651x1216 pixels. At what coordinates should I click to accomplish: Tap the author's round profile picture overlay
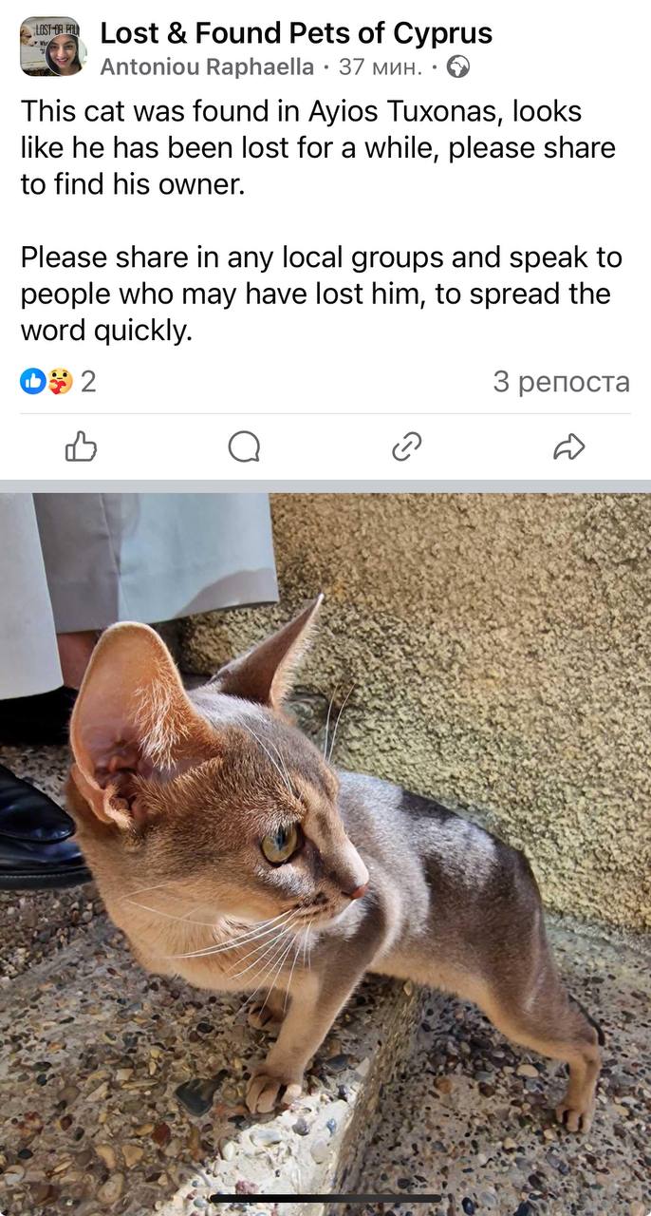coord(65,56)
